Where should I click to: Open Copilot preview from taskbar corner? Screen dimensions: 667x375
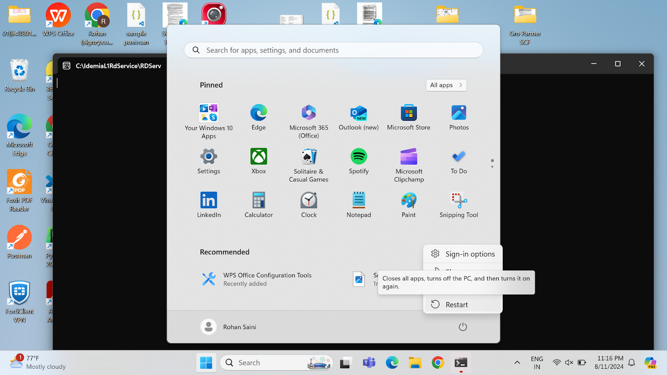tap(650, 362)
